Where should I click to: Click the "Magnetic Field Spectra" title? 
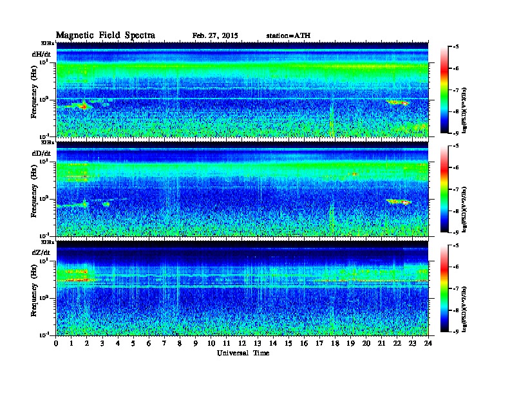[106, 35]
